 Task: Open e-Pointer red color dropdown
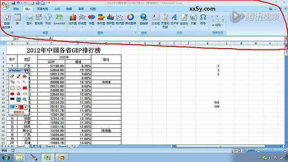point(25,107)
